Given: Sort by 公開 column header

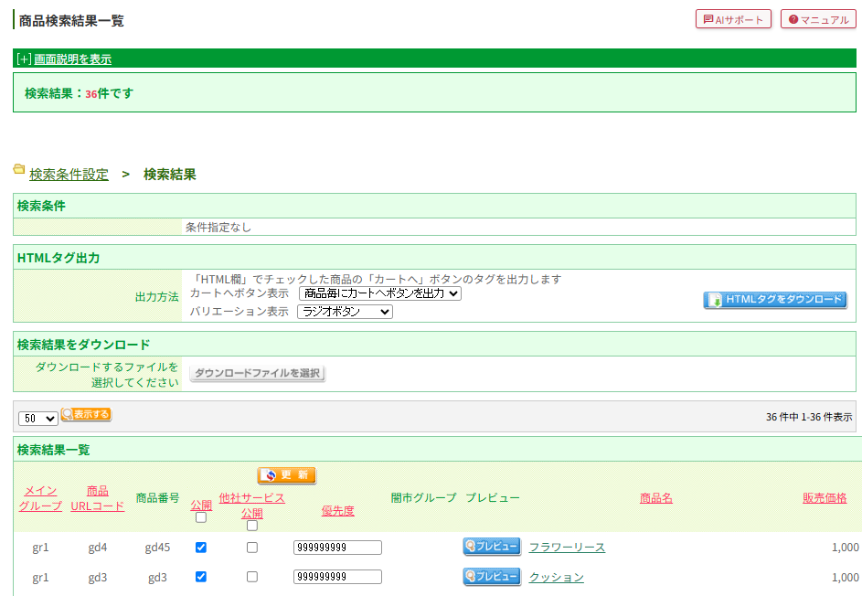Looking at the screenshot, I should pyautogui.click(x=201, y=505).
